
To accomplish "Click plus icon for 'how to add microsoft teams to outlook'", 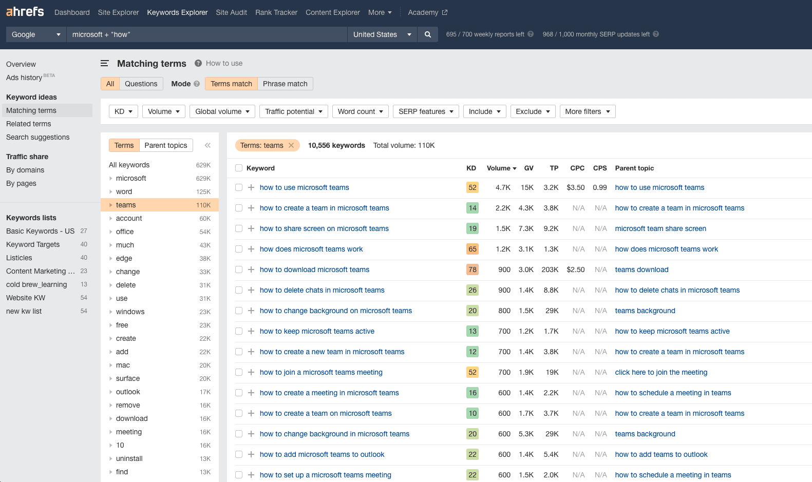I will point(251,454).
